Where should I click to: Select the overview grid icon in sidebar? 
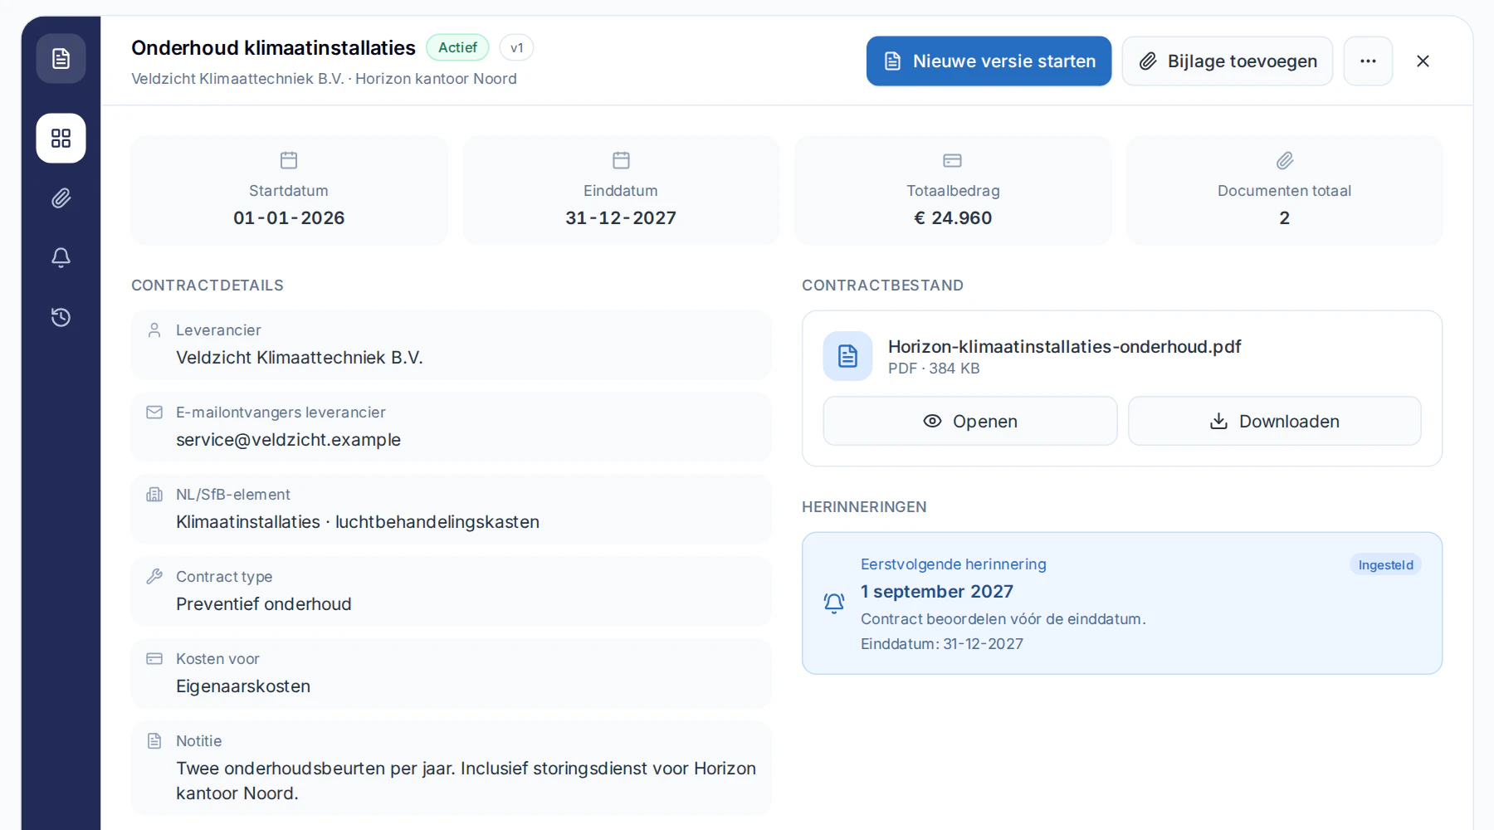click(x=61, y=138)
